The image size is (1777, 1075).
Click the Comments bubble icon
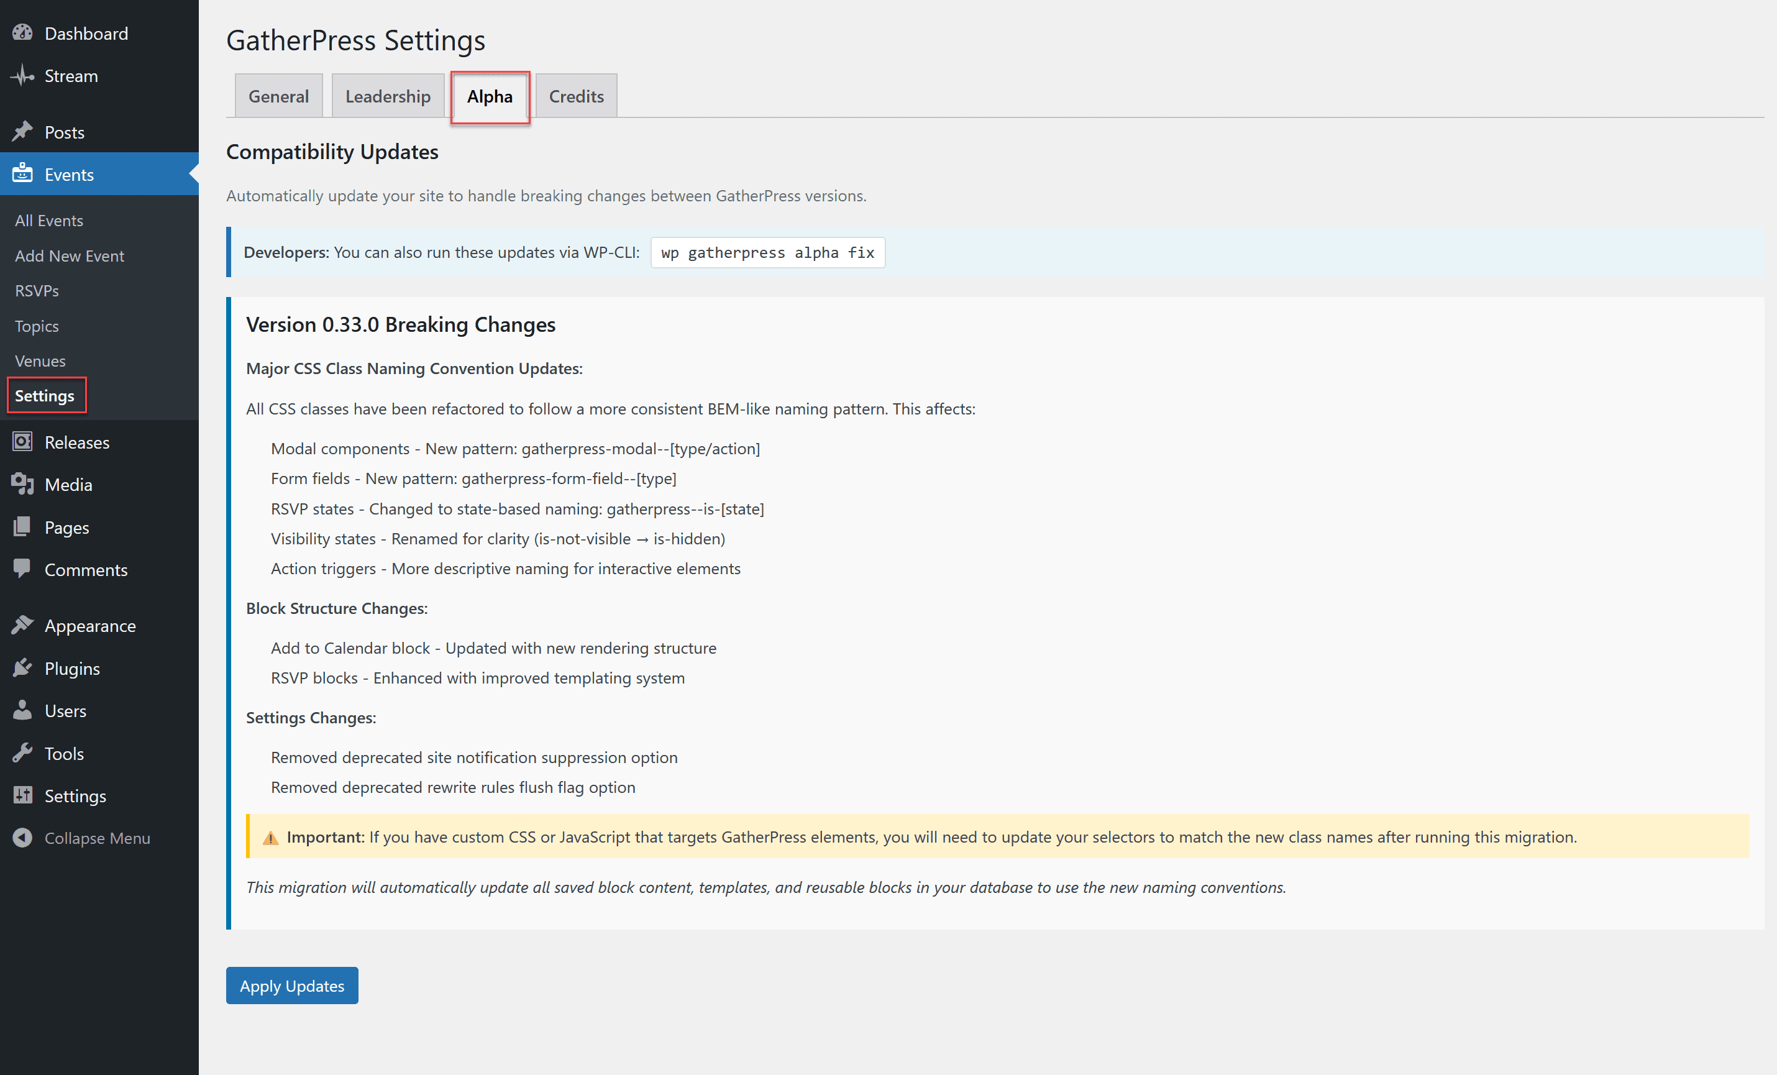22,569
